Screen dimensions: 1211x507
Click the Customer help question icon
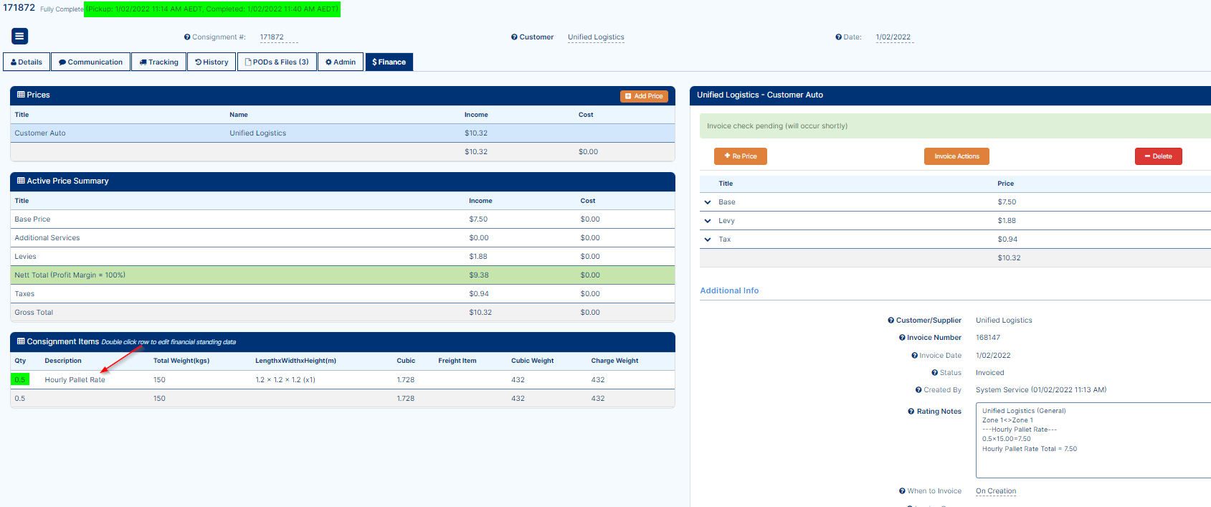coord(514,37)
